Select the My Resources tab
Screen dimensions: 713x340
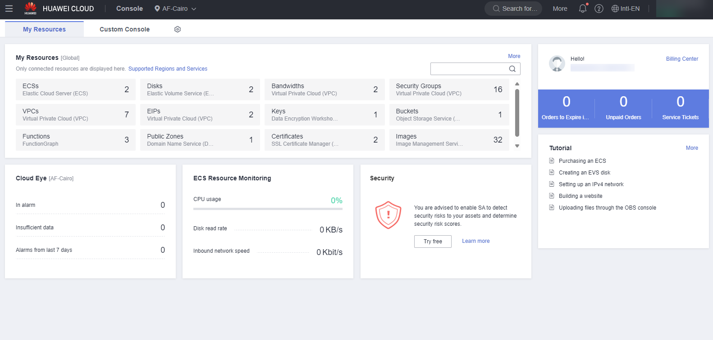[x=44, y=29]
